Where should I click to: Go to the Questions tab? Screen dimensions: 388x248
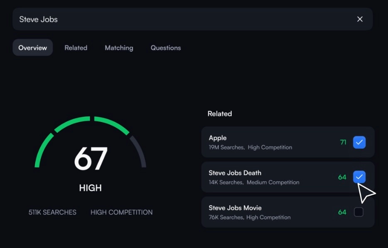(x=165, y=48)
